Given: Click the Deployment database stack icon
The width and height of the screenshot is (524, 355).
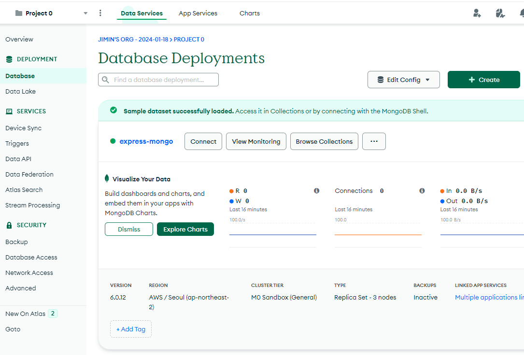Looking at the screenshot, I should point(9,59).
